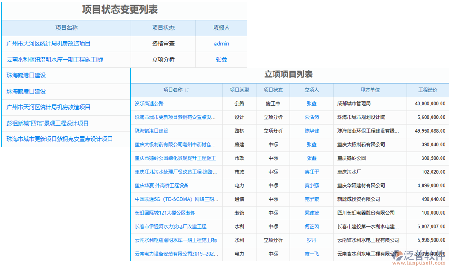450x270 pixels.
Task: Click 立项人 黄一飞 on last row
Action: [311, 253]
